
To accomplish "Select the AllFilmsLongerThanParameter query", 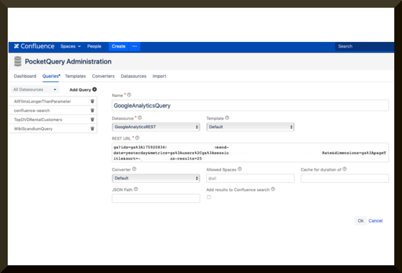I will [43, 102].
